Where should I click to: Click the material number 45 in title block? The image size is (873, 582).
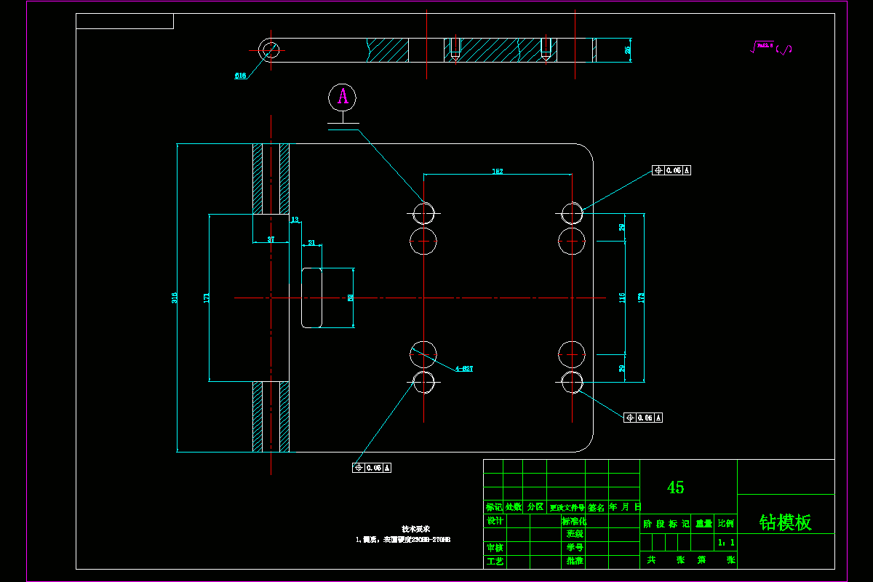pos(675,487)
